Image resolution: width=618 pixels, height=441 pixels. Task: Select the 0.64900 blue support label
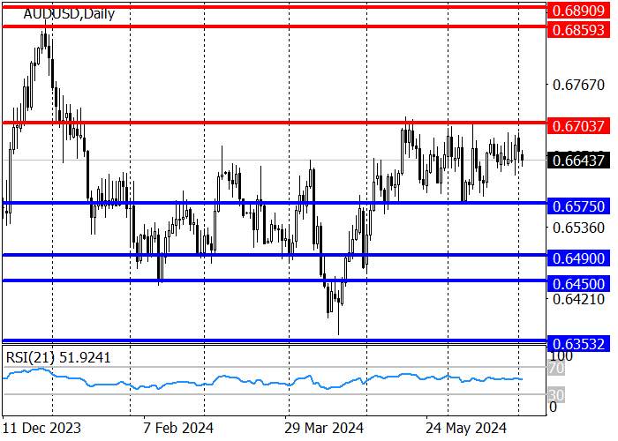[578, 258]
